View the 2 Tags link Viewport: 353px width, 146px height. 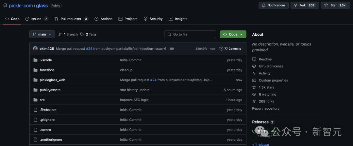pos(88,34)
